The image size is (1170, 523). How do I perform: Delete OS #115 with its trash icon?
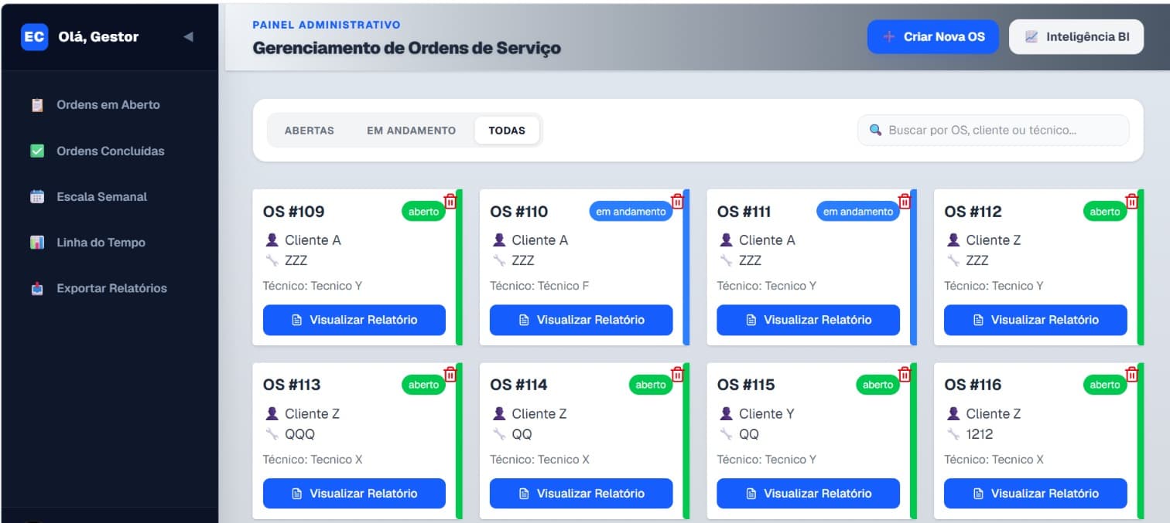[x=905, y=375]
